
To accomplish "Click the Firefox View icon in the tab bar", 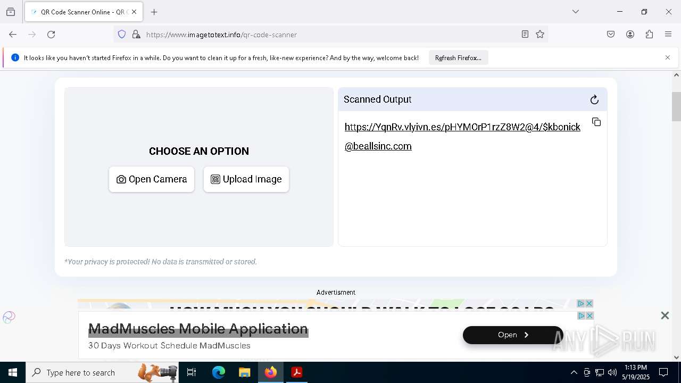I will 11,12.
